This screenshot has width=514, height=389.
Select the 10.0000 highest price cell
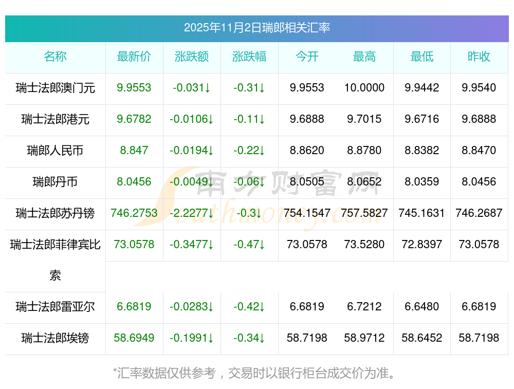coord(364,88)
